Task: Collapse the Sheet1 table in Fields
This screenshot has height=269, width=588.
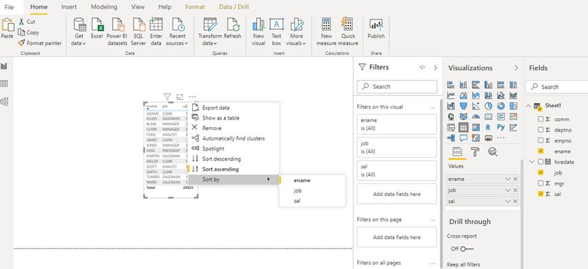Action: (528, 106)
